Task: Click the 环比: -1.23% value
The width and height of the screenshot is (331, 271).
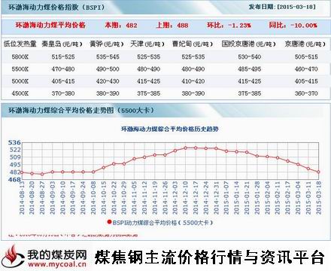Action: (229, 25)
